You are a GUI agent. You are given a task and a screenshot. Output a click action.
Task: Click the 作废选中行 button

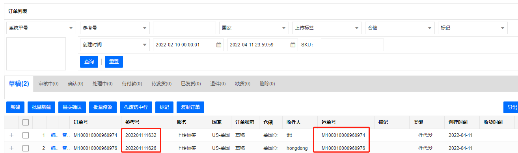click(136, 107)
